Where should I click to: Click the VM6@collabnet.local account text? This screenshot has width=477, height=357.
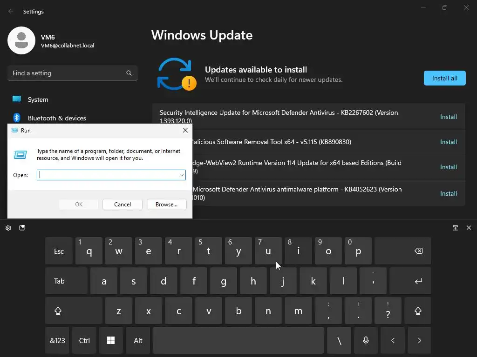tap(68, 46)
